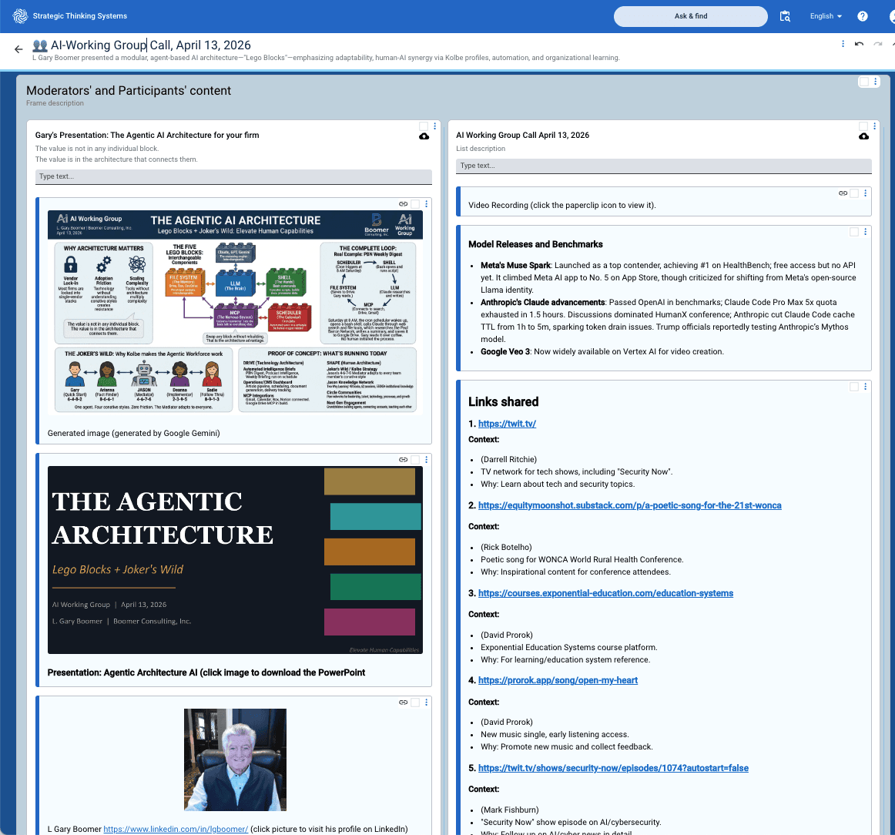Open the courses.exponential-education.com education-systems link

click(605, 593)
